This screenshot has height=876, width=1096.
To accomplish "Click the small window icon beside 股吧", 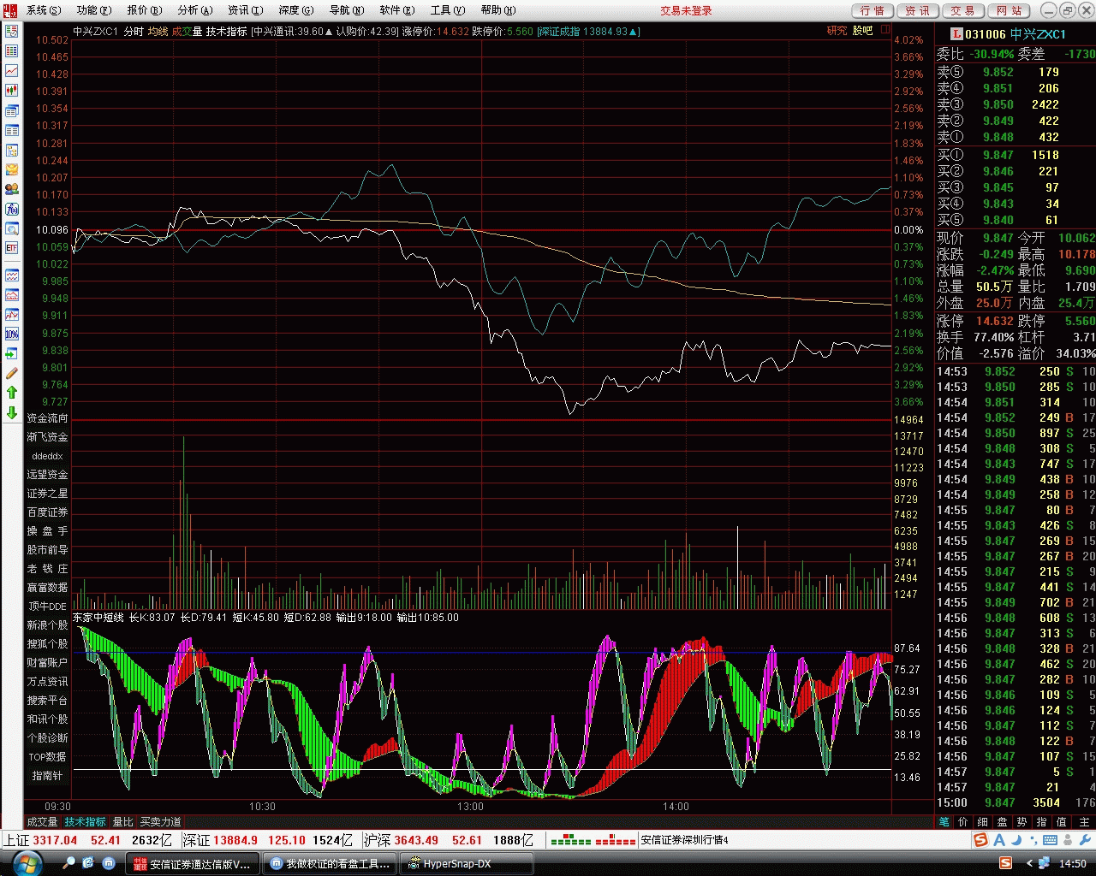I will [x=885, y=30].
